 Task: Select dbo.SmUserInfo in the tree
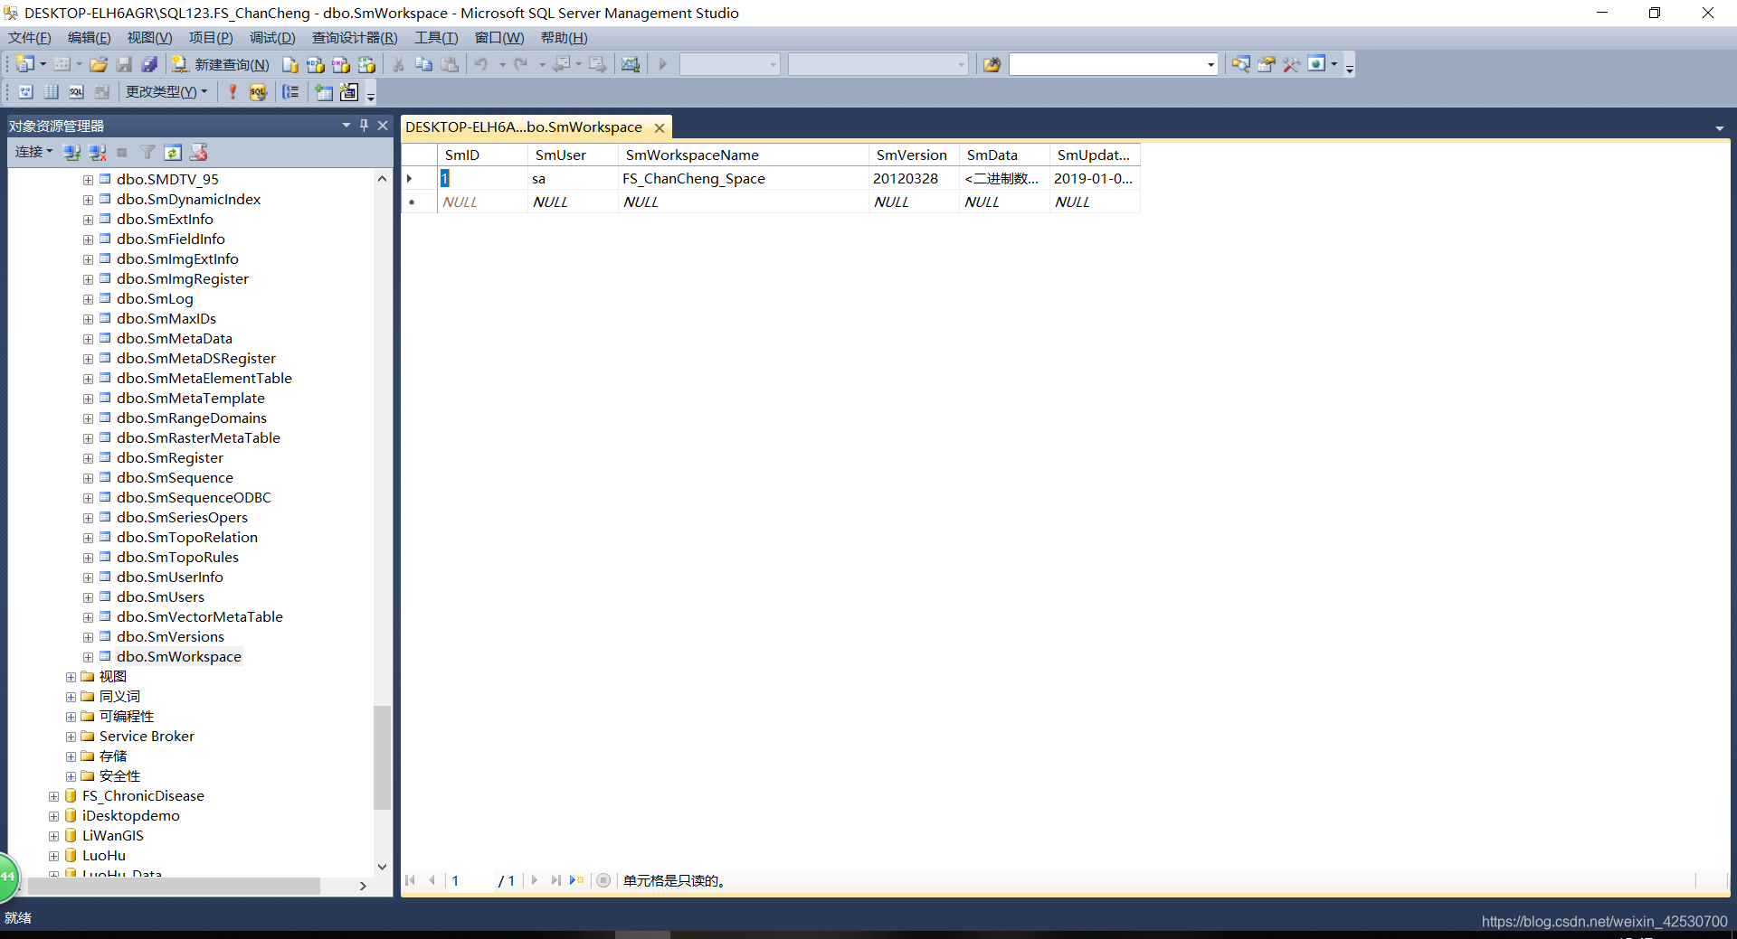point(169,577)
